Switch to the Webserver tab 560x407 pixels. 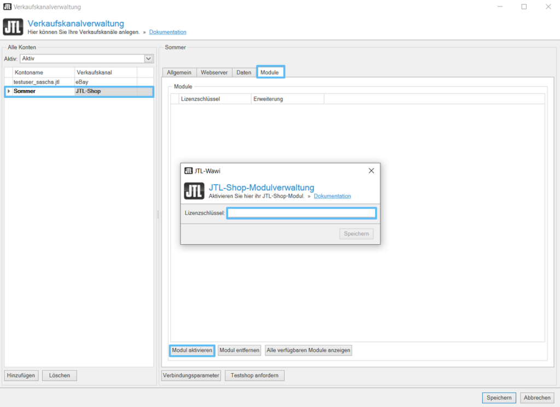(x=214, y=72)
